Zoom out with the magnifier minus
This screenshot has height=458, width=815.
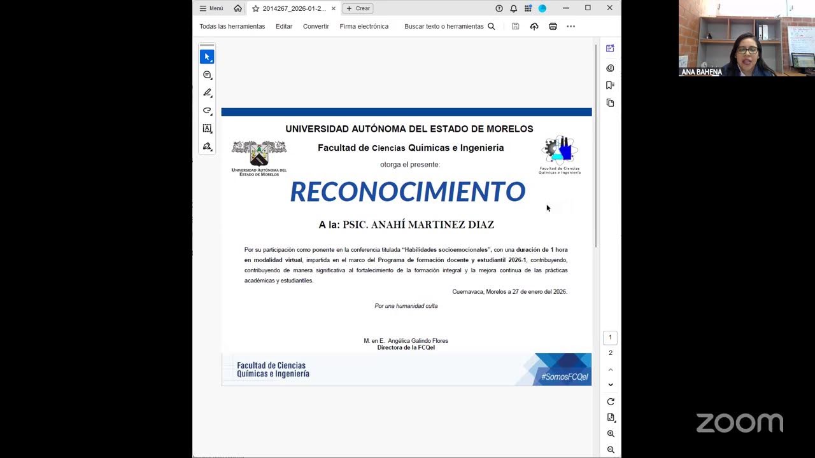coord(611,450)
